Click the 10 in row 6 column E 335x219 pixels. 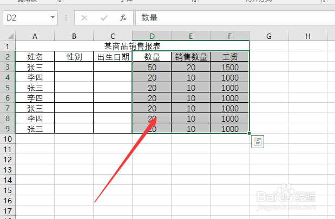[x=191, y=98]
